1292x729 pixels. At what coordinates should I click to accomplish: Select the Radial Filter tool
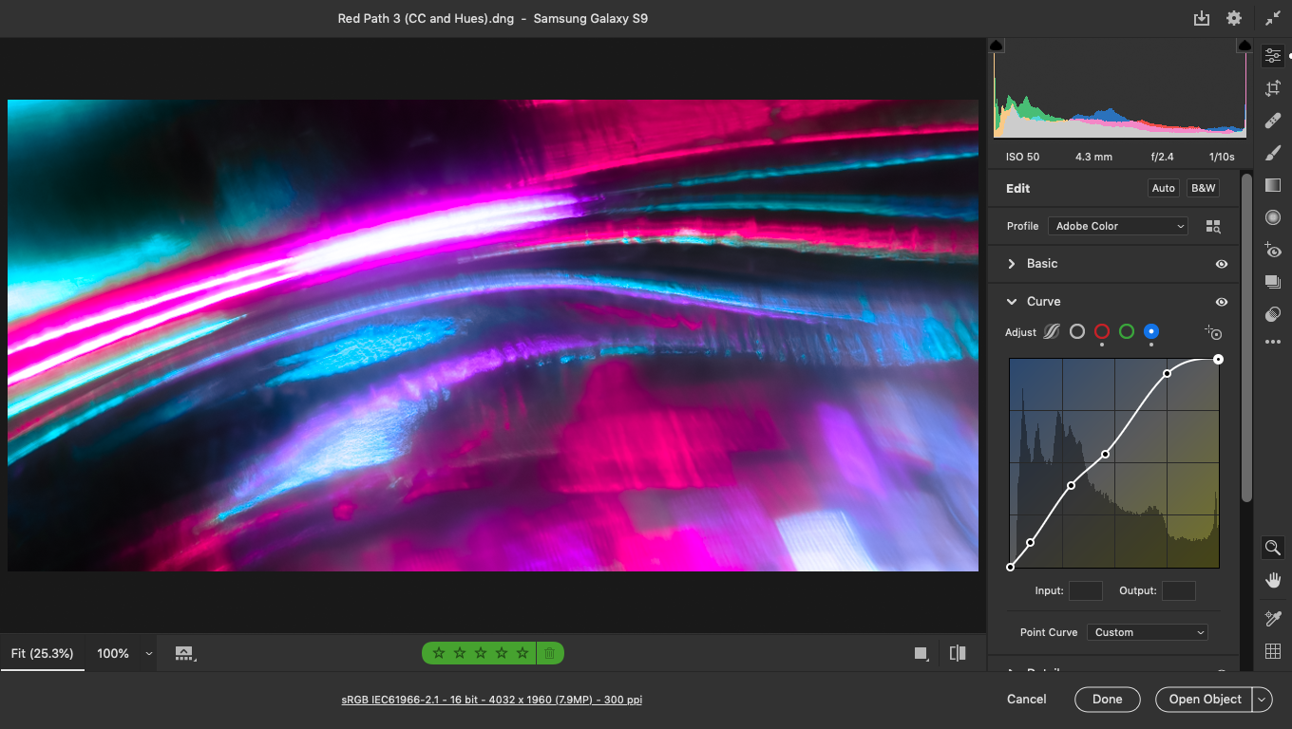1273,217
